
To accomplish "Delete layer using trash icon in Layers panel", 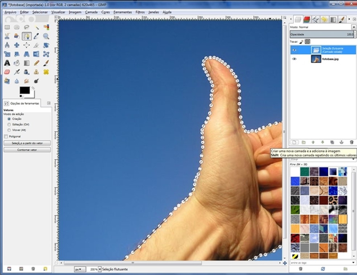I will coord(352,142).
